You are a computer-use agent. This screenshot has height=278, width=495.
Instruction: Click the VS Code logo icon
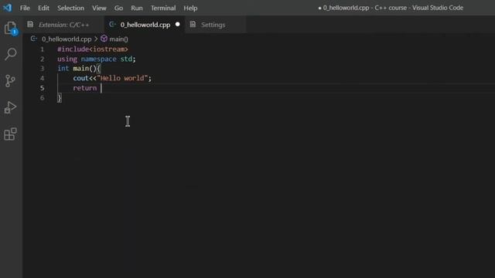pos(7,8)
